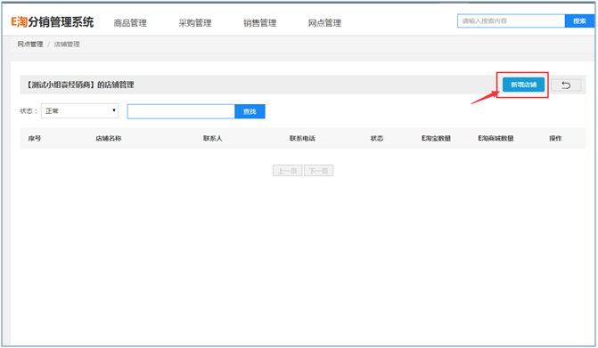
Task: Click the 联系电话 column header
Action: coord(302,138)
